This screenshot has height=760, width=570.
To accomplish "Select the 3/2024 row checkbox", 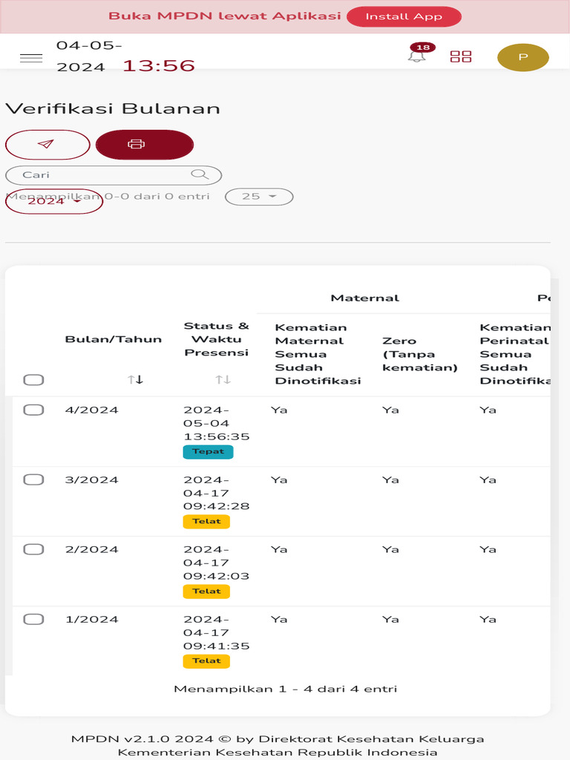I will [33, 479].
